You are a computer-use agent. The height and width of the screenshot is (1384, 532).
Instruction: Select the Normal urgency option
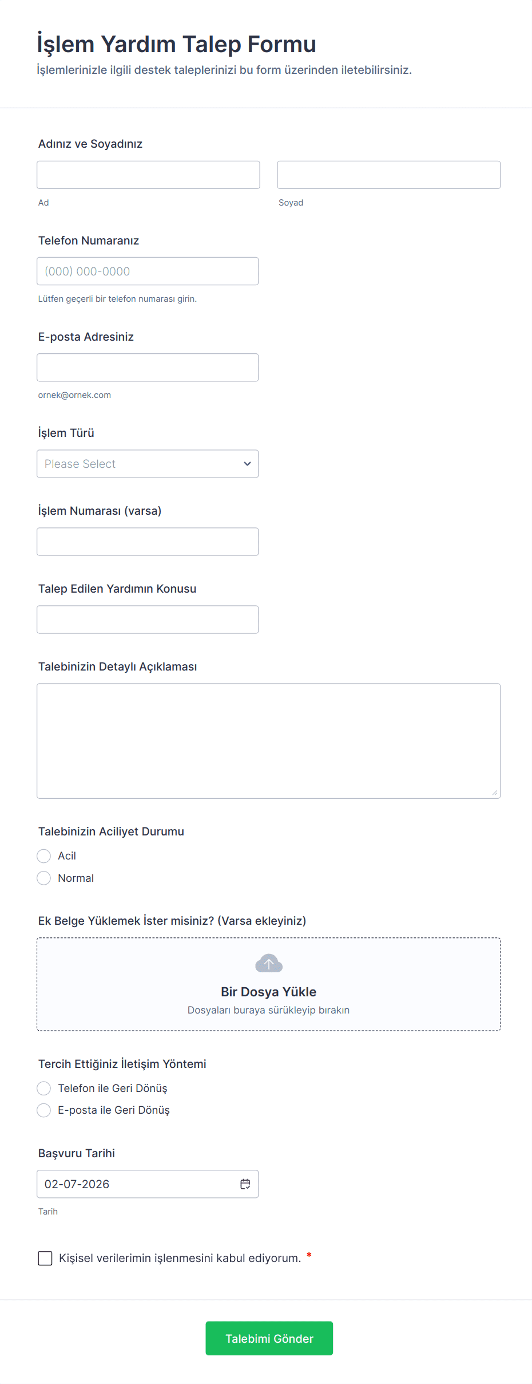pyautogui.click(x=44, y=878)
